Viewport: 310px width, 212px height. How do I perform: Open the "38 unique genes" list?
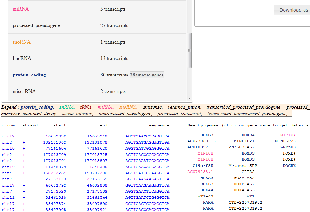(x=146, y=75)
